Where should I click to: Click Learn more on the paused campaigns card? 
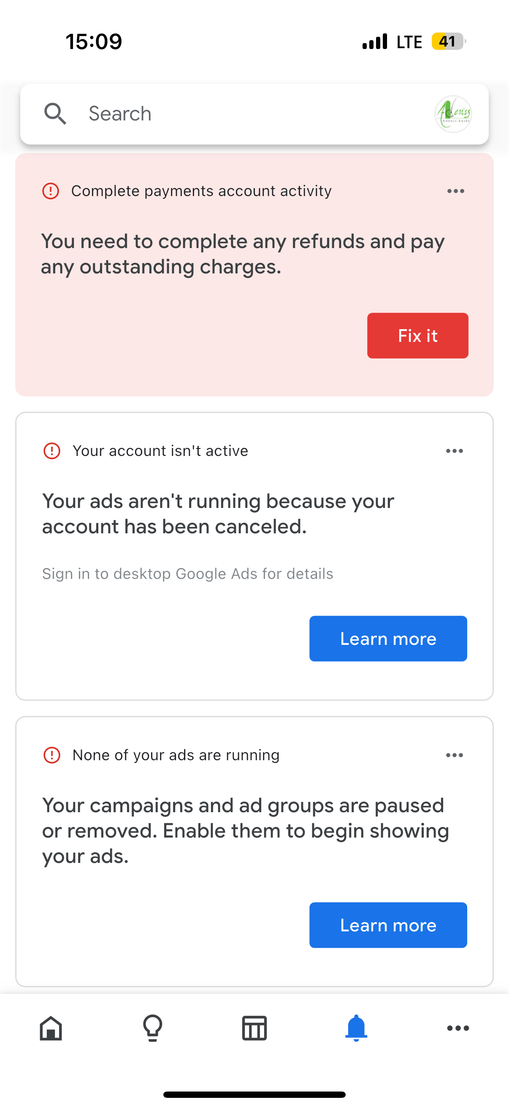click(388, 925)
